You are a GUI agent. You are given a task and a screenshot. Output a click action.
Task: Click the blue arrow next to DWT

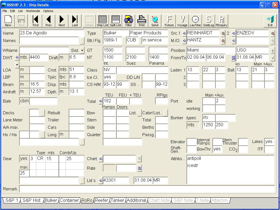click(17, 58)
